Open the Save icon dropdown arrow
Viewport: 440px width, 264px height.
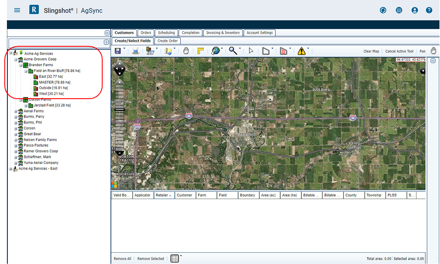click(x=124, y=48)
